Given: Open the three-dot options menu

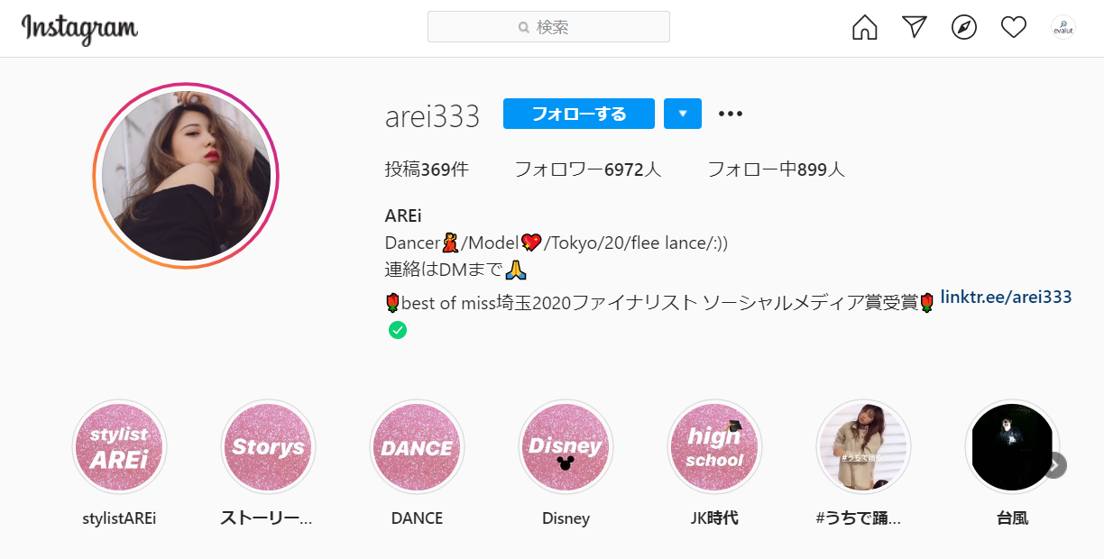Looking at the screenshot, I should pyautogui.click(x=730, y=114).
